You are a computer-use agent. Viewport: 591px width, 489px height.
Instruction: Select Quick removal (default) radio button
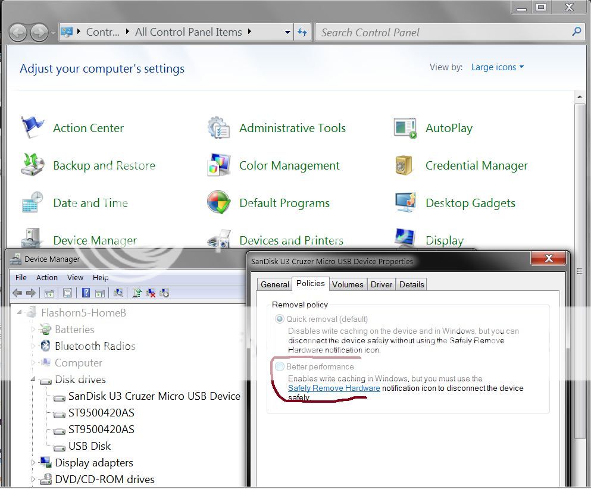279,319
